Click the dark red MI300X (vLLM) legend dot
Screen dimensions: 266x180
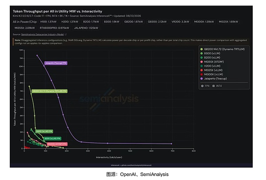202,74
